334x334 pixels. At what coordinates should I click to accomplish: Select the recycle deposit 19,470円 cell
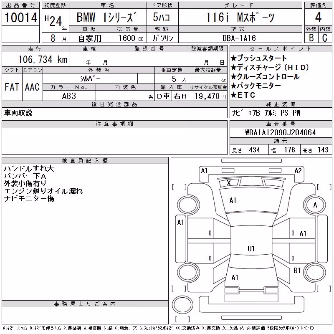point(208,96)
